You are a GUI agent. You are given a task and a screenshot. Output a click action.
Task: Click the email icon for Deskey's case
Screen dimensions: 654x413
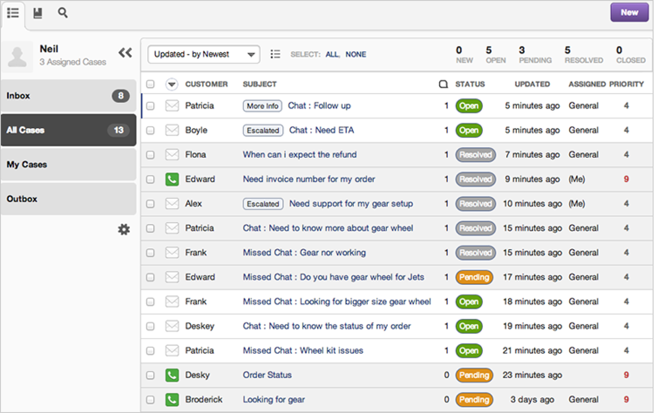pos(172,326)
